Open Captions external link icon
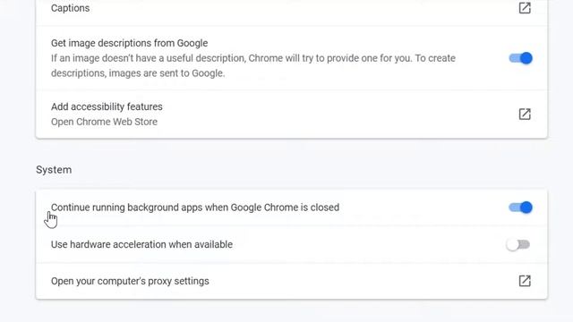Viewport: 573px width, 322px height. tap(525, 8)
